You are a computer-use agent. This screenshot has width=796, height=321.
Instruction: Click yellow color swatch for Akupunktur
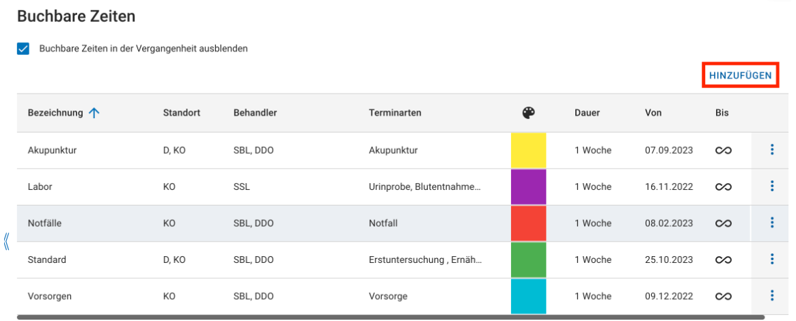[x=528, y=150]
